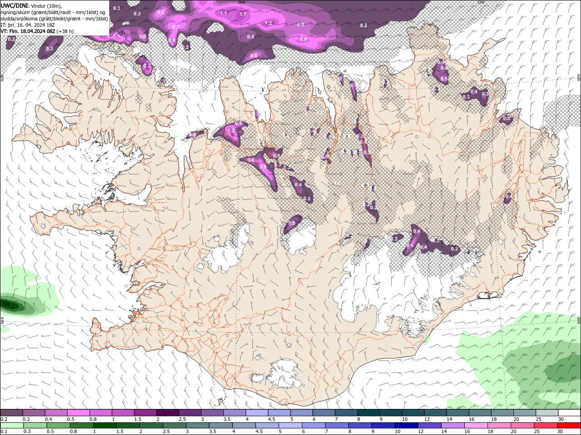Screen dimensions: 581x435
Task: Click the '20W' longitude label
Action: [x=241, y=2]
